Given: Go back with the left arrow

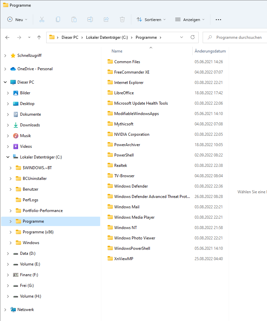Looking at the screenshot, I should (7, 37).
